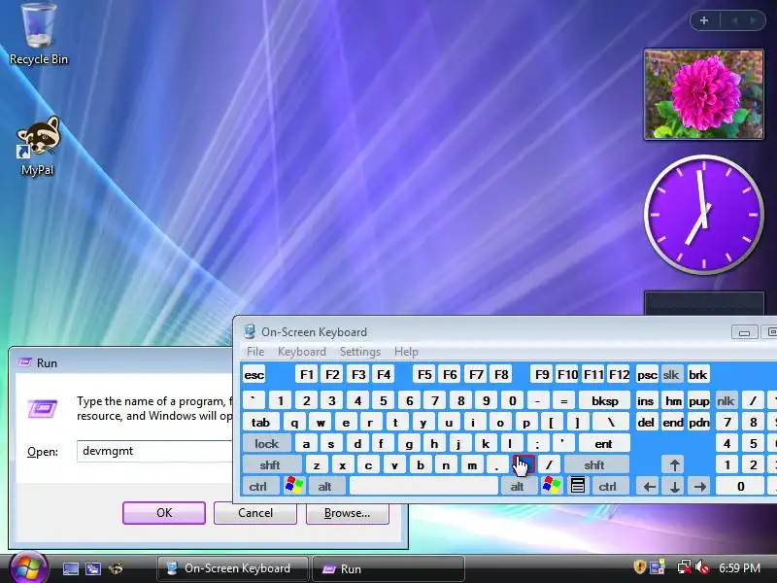
Task: Minimize the On-Screen Keyboard window
Action: click(x=744, y=332)
